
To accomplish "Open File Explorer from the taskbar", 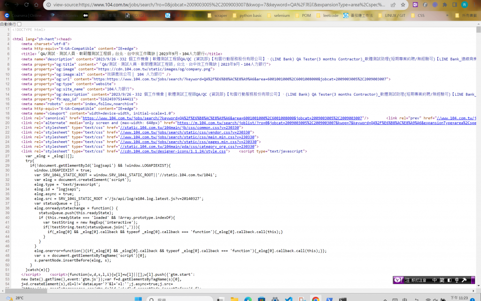I will point(234,299).
